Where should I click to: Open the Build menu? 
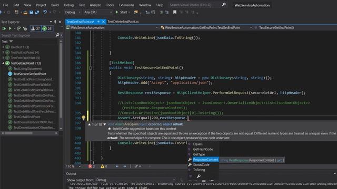55,5
